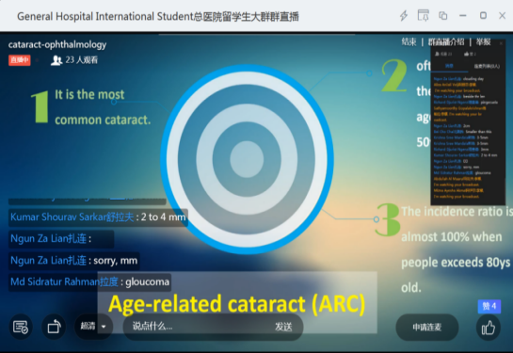The height and width of the screenshot is (353, 513).
Task: Open the share/forward icon at bottom left
Action: (54, 327)
